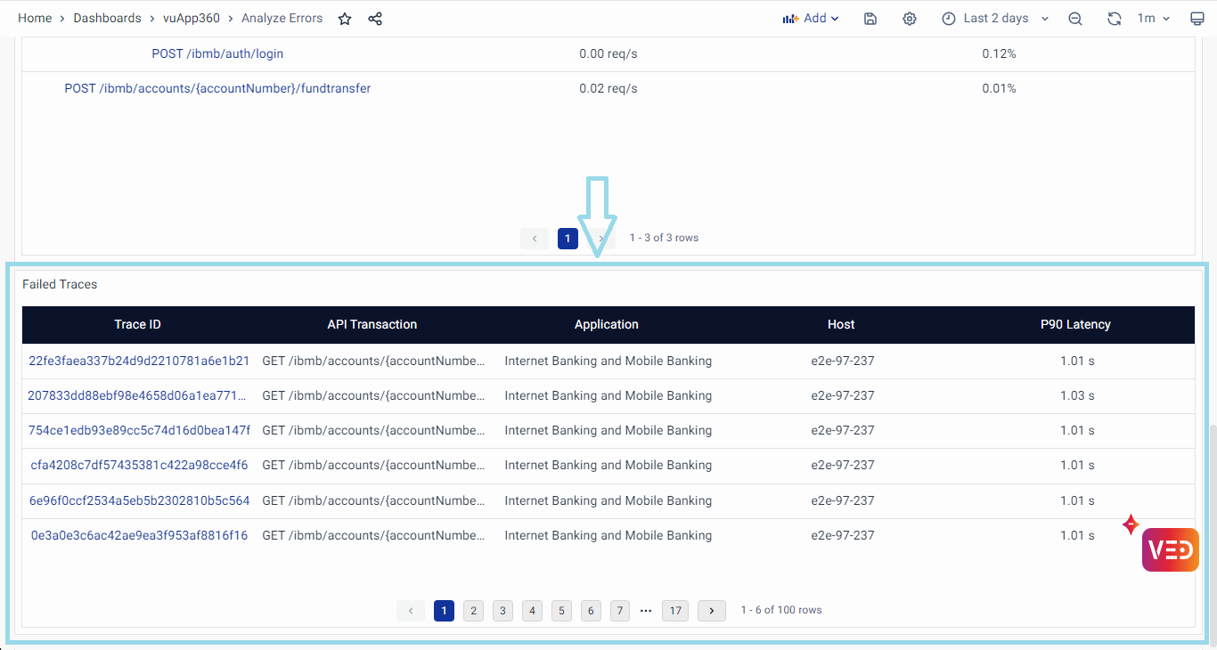Star the dashboard as favorite
Screen dimensions: 1217x650
point(345,19)
